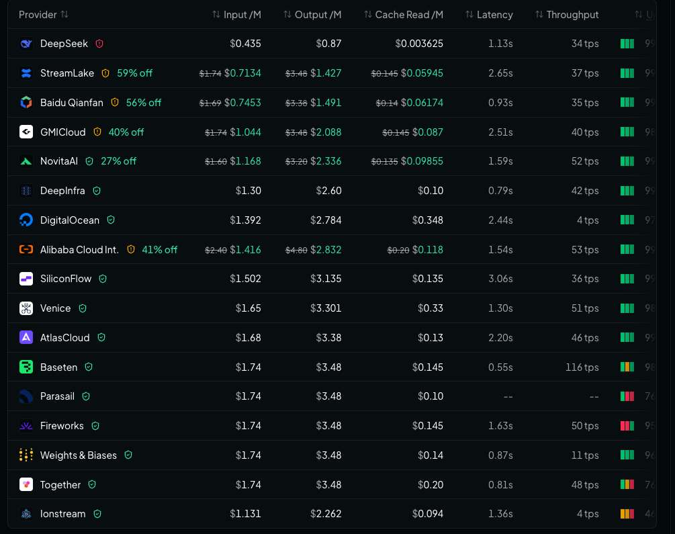The height and width of the screenshot is (534, 675).
Task: Sort by Latency column
Action: tap(489, 15)
